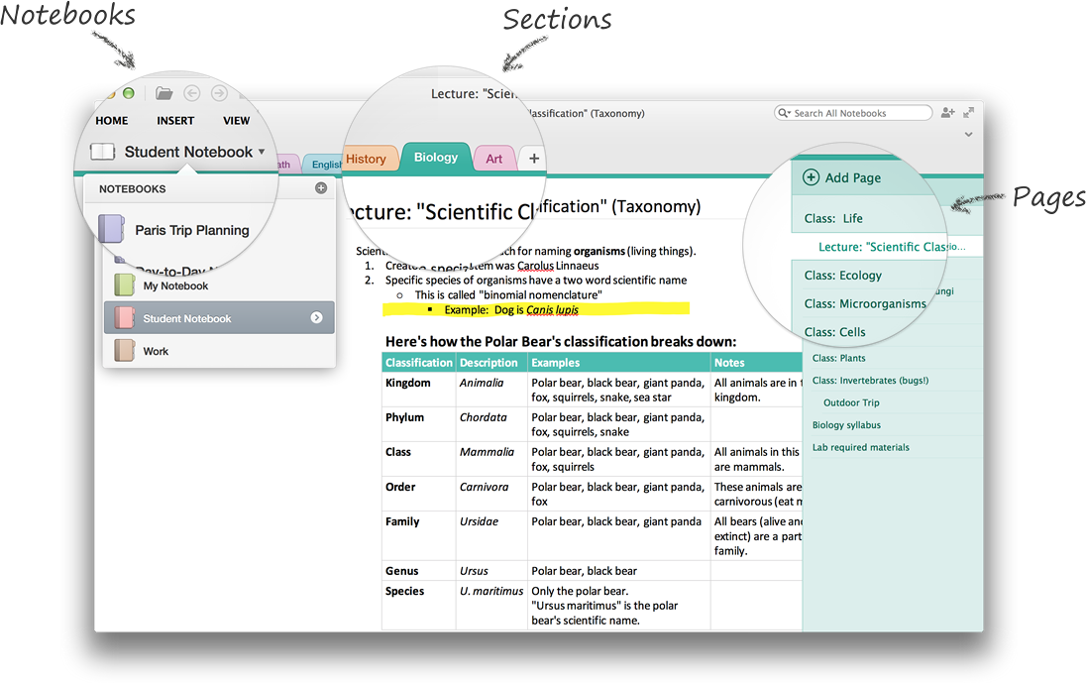Click the back navigation arrow

(191, 93)
